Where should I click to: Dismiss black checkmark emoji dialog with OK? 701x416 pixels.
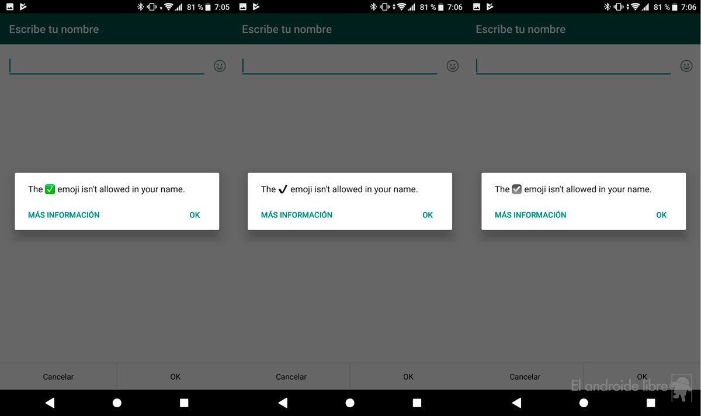(428, 215)
